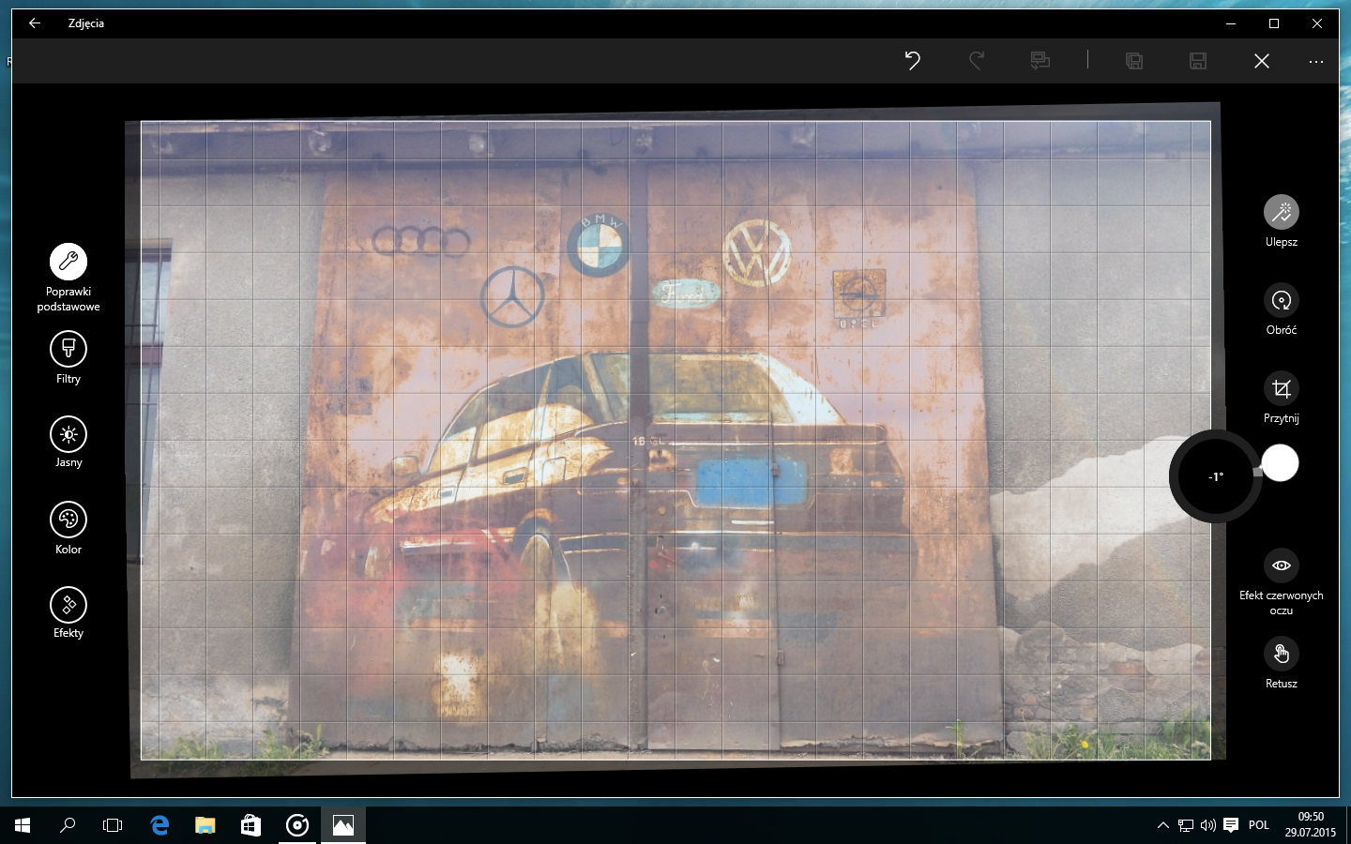Go back using the arrow beside Zdjęcia

coord(35,23)
